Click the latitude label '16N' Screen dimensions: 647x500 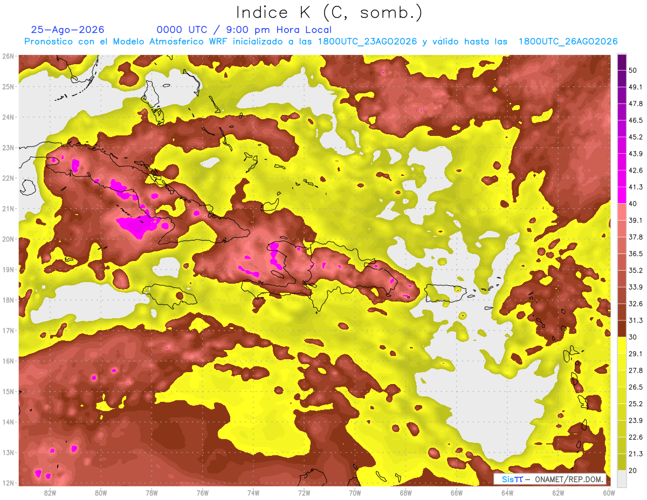click(8, 361)
